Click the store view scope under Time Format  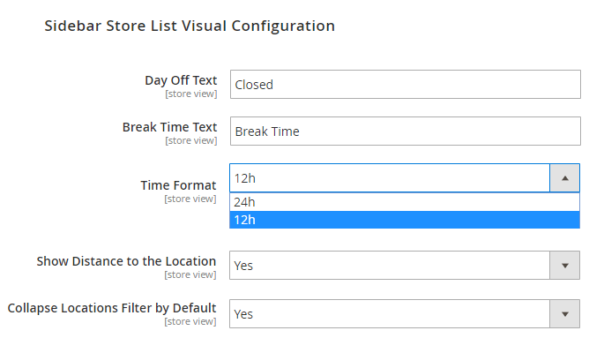click(x=190, y=199)
